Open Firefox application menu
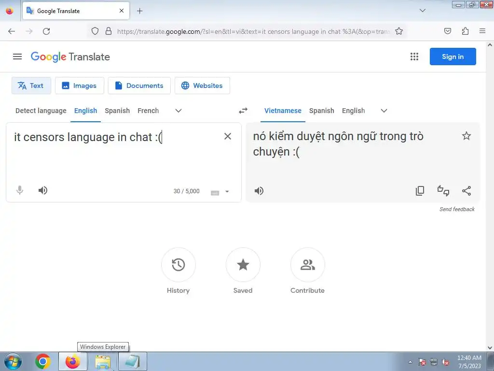Screen dimensions: 494x371 (x=482, y=31)
